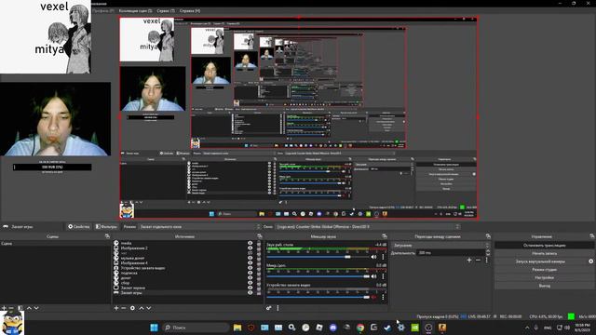Open the transition properties three-dot menu
The height and width of the screenshot is (335, 596).
tap(486, 261)
